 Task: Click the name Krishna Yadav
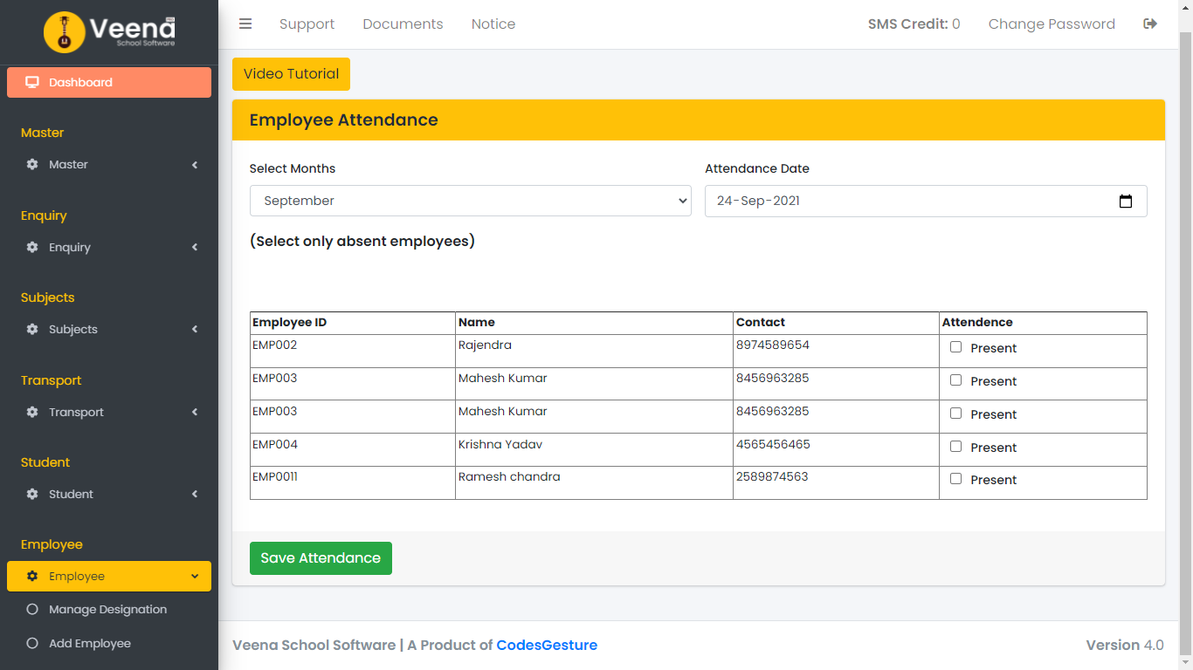click(x=500, y=444)
